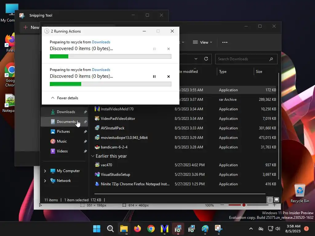The height and width of the screenshot is (236, 315).
Task: Open Downloads link in first recycle action
Action: pos(101,42)
